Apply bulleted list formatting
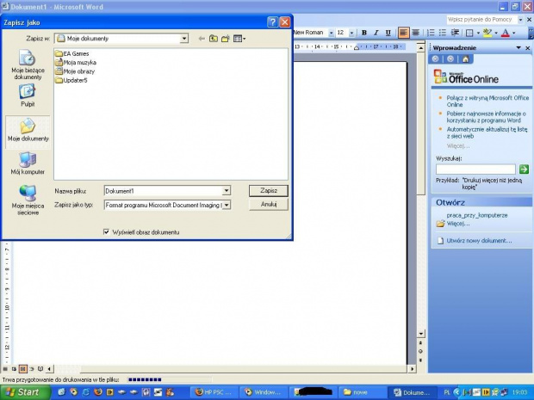Image resolution: width=534 pixels, height=400 pixels. coord(443,33)
